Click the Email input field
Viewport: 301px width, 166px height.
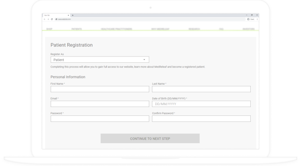click(100, 104)
